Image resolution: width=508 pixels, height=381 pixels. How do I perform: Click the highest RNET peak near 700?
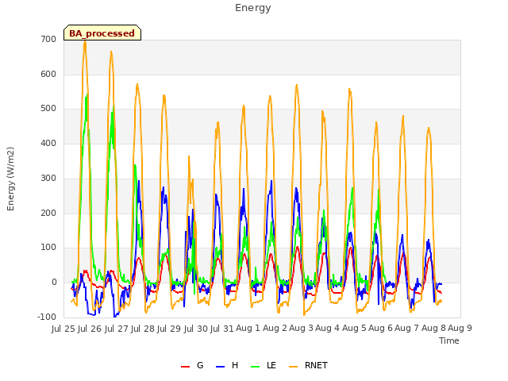pyautogui.click(x=85, y=42)
